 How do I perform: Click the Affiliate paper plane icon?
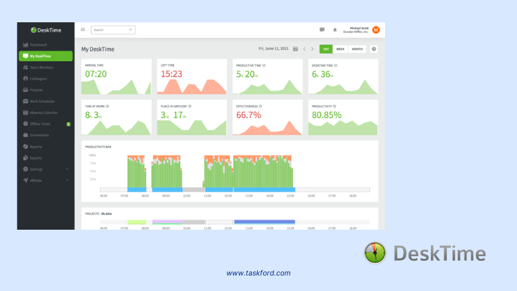(26, 180)
